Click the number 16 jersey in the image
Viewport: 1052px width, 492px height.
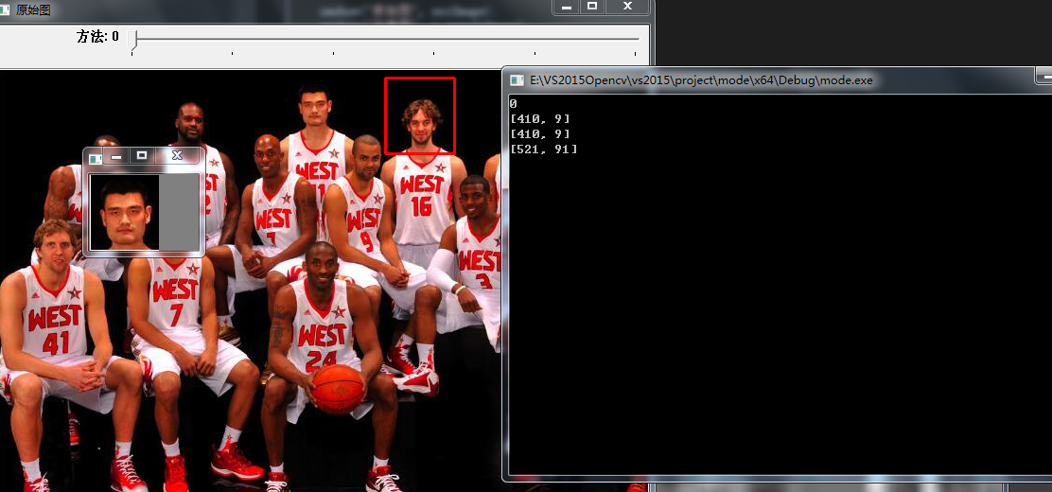pyautogui.click(x=421, y=199)
